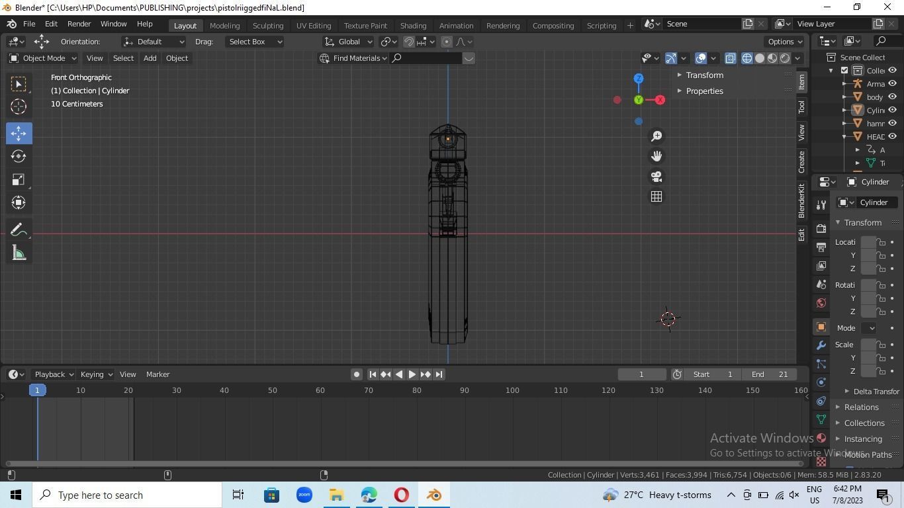The height and width of the screenshot is (508, 904).
Task: Activate the Annotate pencil tool
Action: tap(19, 230)
